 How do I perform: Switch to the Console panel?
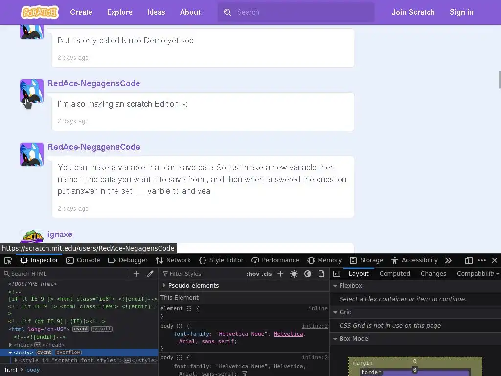tap(83, 260)
